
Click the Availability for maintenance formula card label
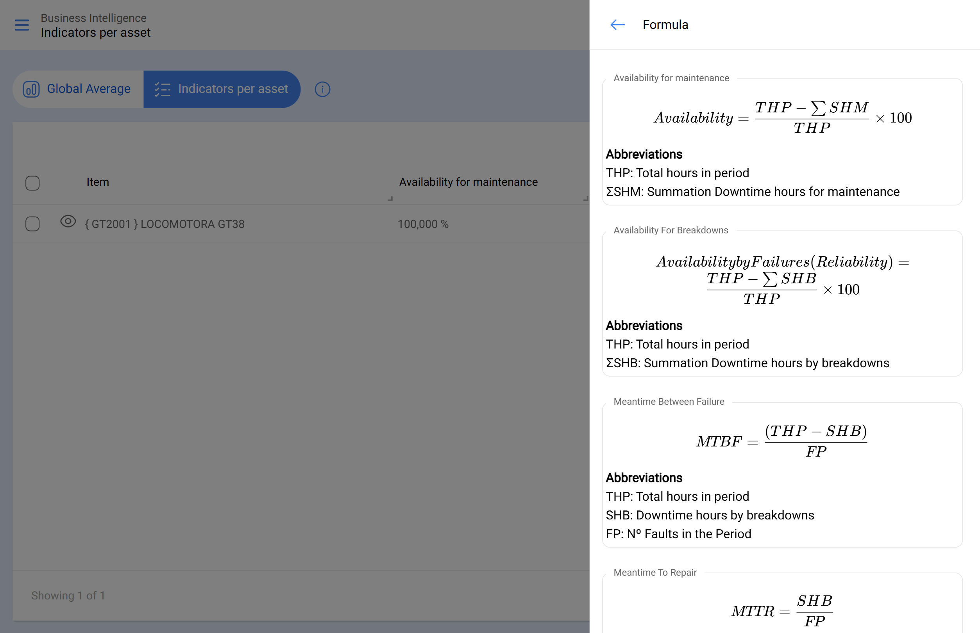671,78
